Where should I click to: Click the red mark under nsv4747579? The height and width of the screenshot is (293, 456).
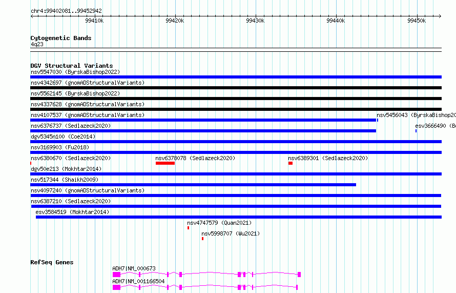coord(189,228)
